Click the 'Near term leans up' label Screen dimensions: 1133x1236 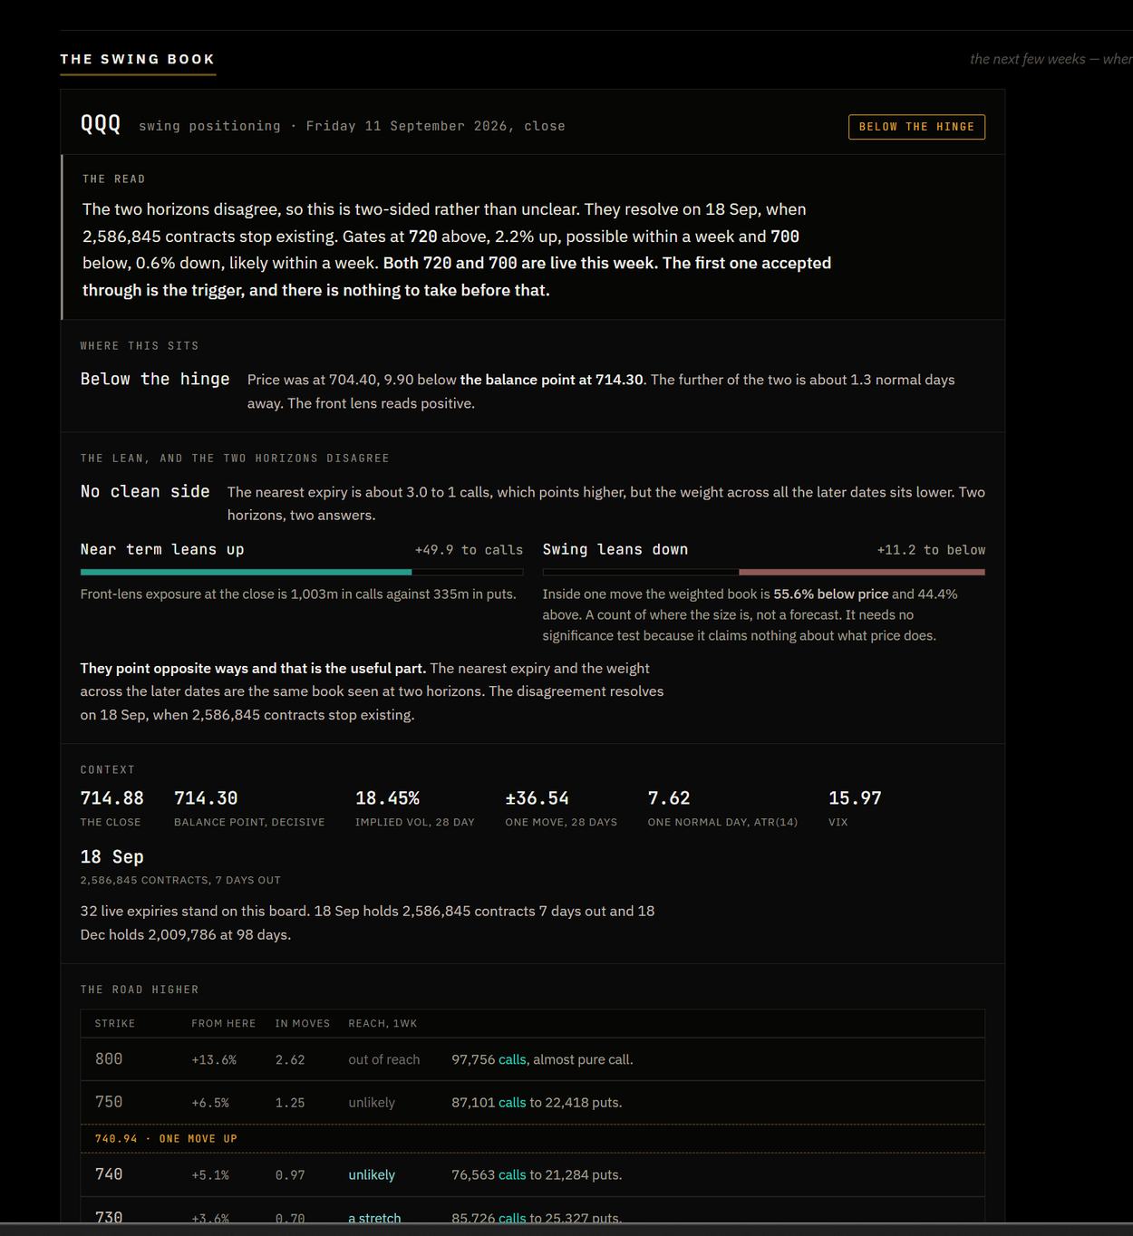point(162,550)
